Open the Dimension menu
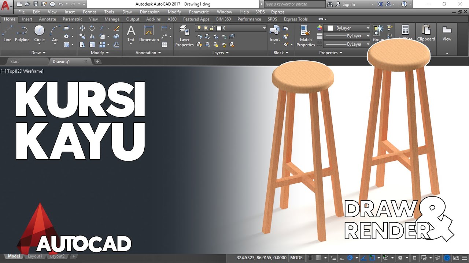The width and height of the screenshot is (469, 263). (149, 12)
